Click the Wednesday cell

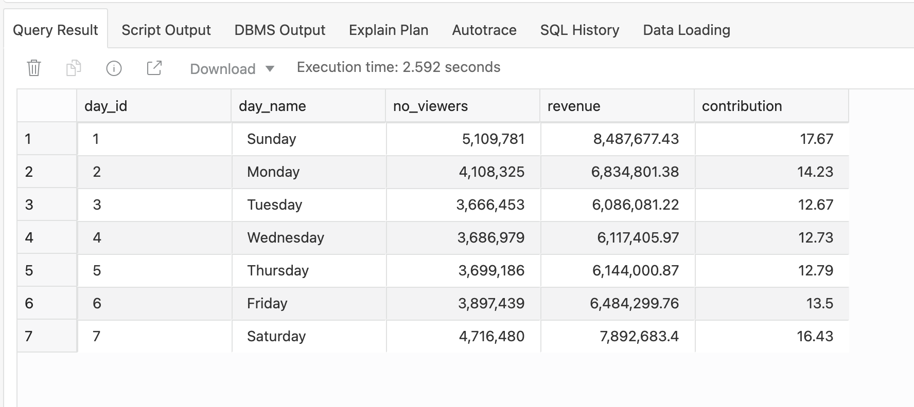pyautogui.click(x=309, y=237)
